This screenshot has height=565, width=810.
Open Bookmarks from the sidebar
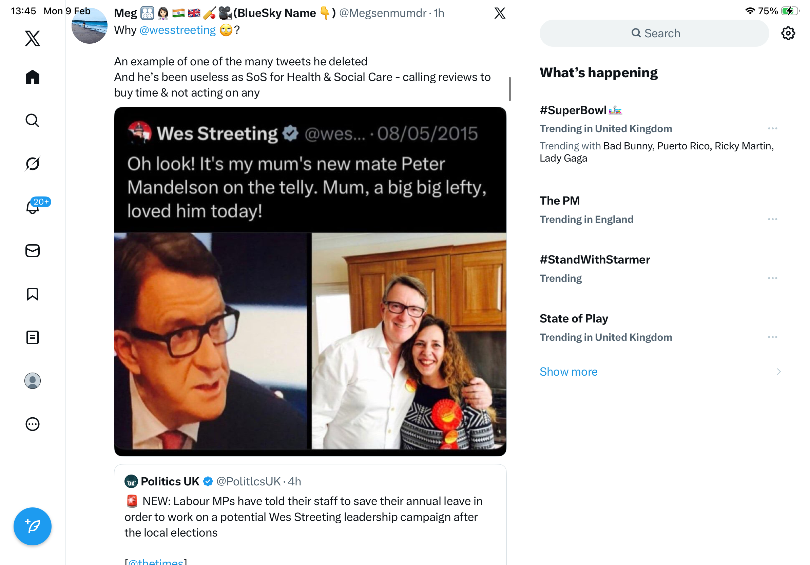33,294
